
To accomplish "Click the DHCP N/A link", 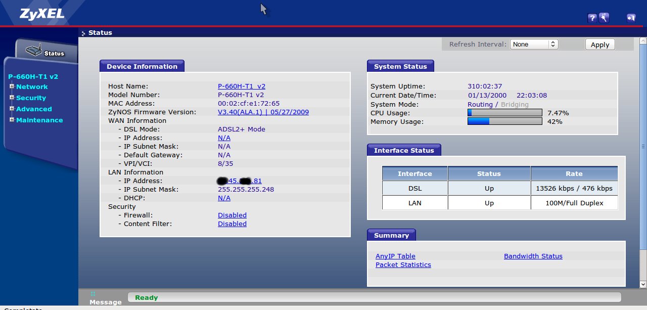I will point(224,198).
